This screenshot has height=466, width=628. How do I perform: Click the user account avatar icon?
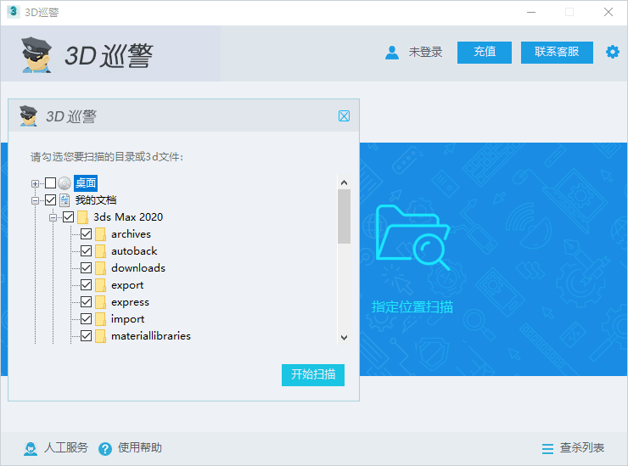[x=391, y=53]
